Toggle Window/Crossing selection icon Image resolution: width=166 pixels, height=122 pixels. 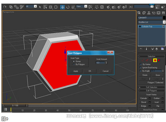click(x=56, y=7)
